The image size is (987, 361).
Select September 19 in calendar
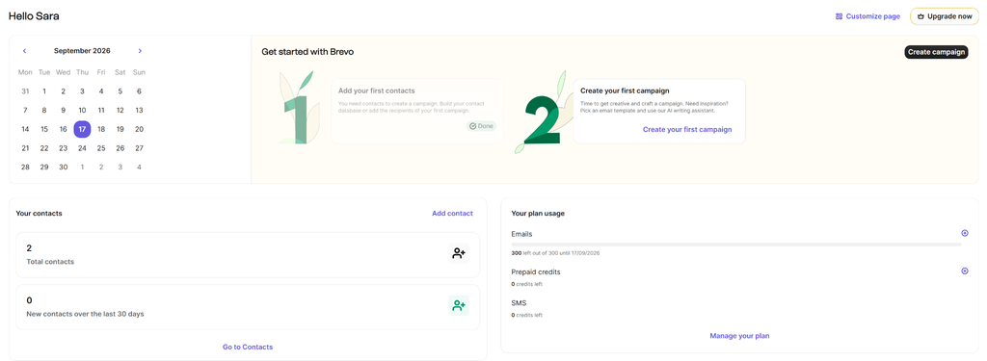(x=120, y=129)
